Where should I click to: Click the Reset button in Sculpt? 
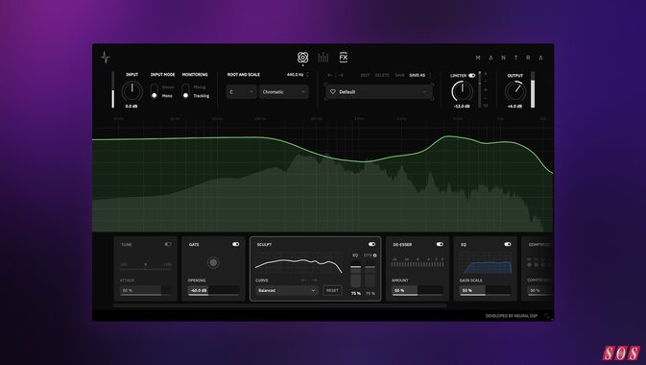[332, 290]
